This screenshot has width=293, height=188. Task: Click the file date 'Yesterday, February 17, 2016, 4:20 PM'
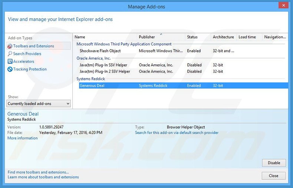click(70, 133)
